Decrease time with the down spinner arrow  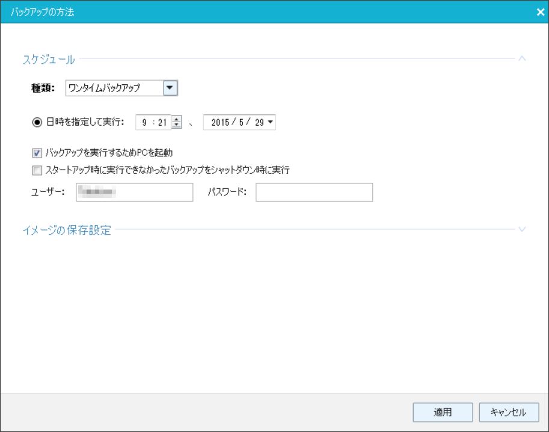click(176, 125)
